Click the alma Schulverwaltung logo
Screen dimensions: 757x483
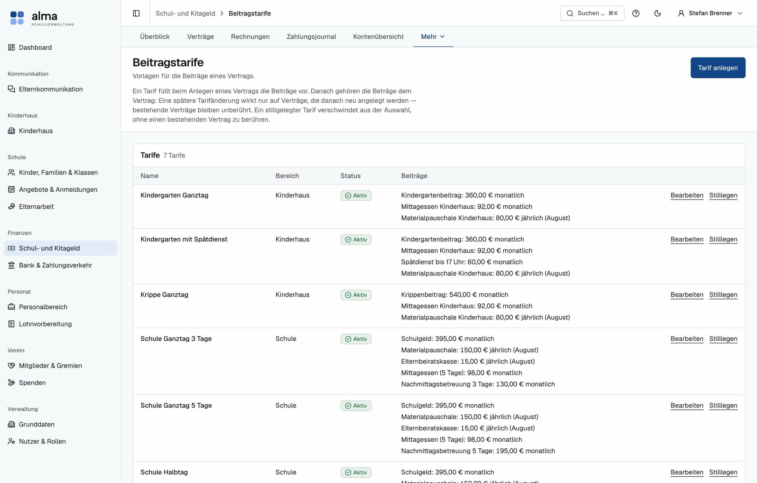[42, 18]
